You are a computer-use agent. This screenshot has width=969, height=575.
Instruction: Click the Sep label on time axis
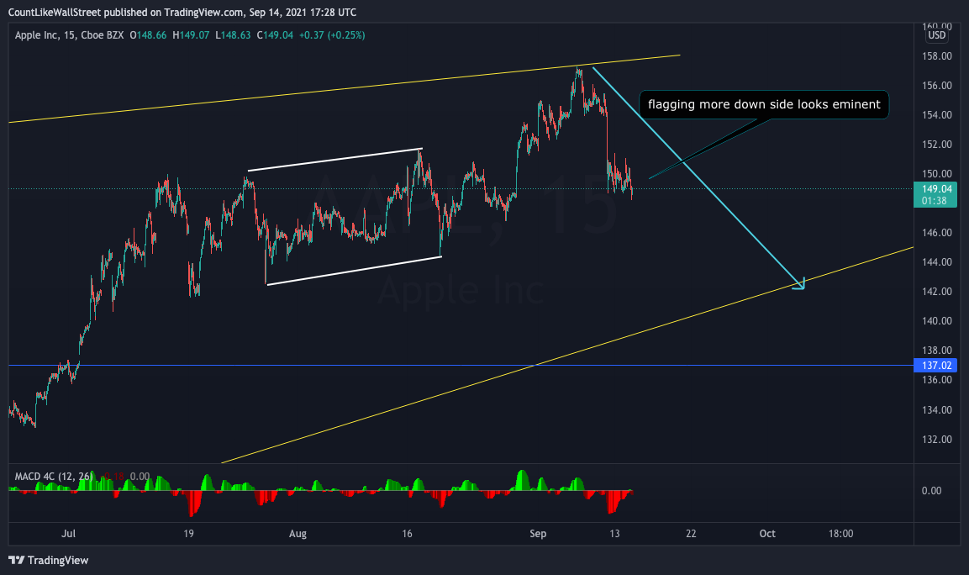pos(538,534)
